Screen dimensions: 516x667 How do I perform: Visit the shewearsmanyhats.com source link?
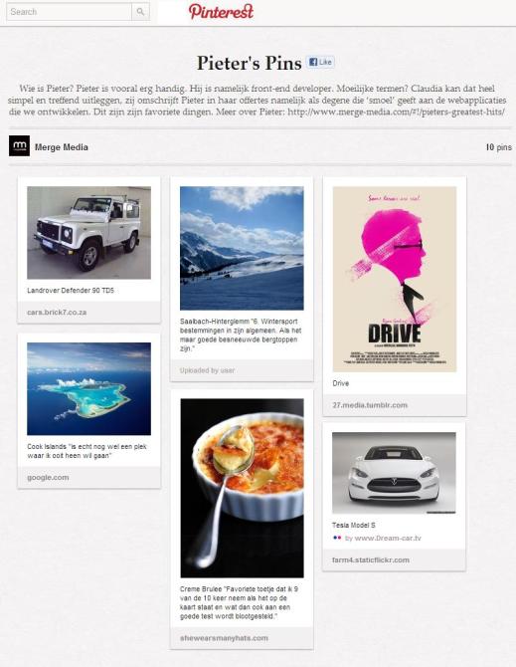click(x=224, y=638)
